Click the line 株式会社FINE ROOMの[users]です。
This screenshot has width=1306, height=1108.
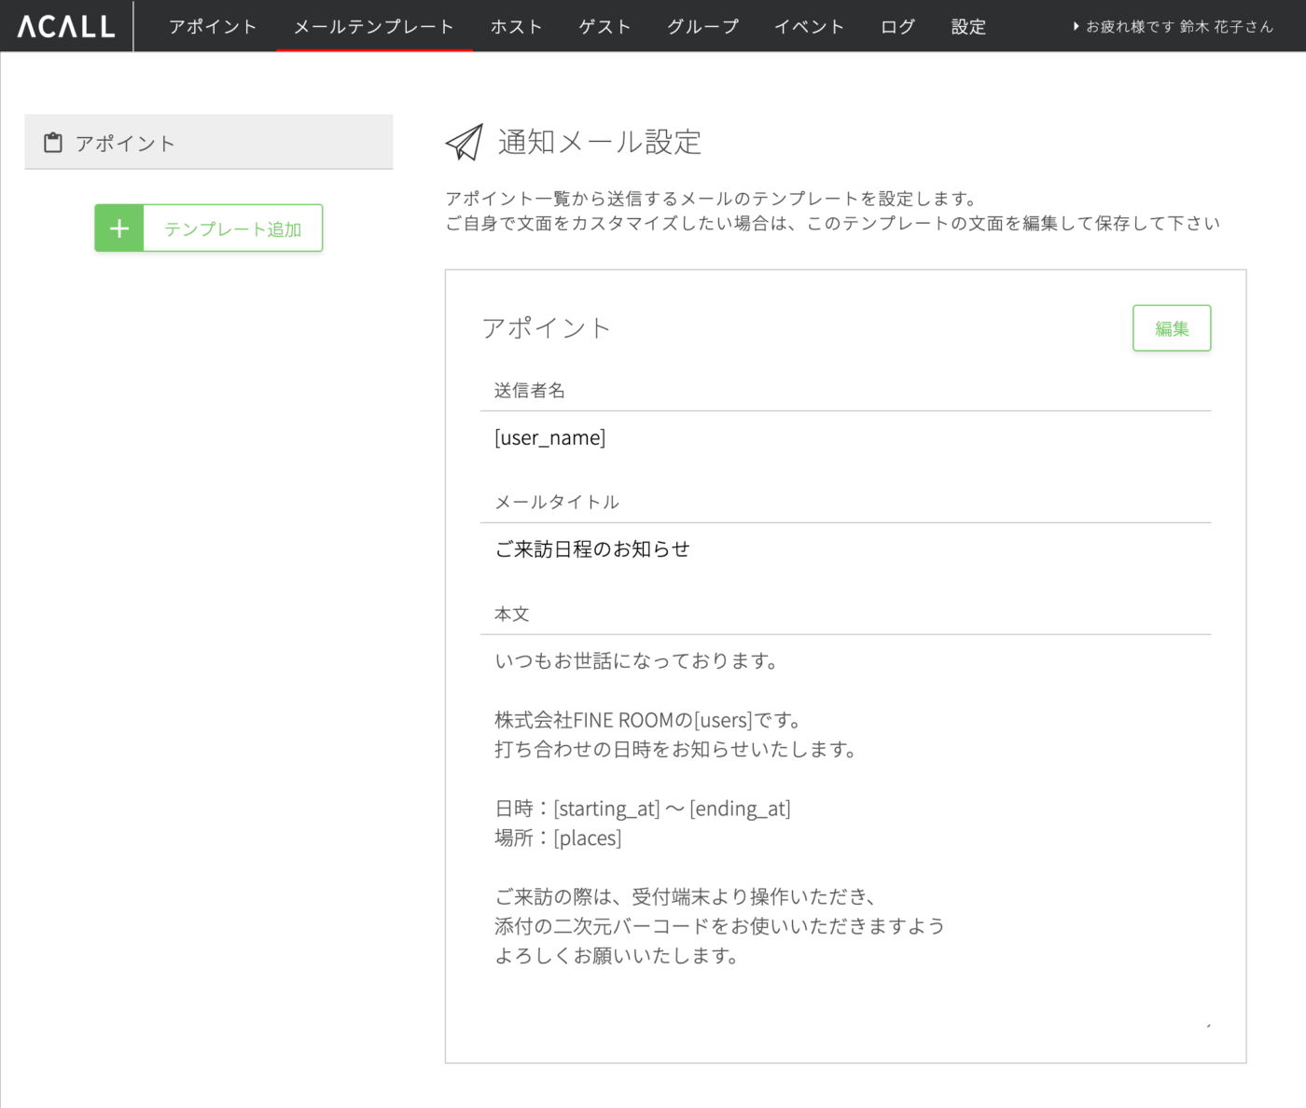(x=648, y=720)
